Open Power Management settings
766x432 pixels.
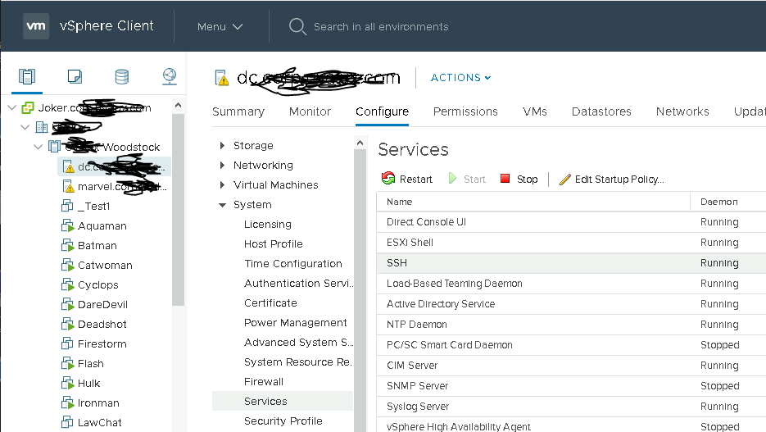tap(296, 322)
